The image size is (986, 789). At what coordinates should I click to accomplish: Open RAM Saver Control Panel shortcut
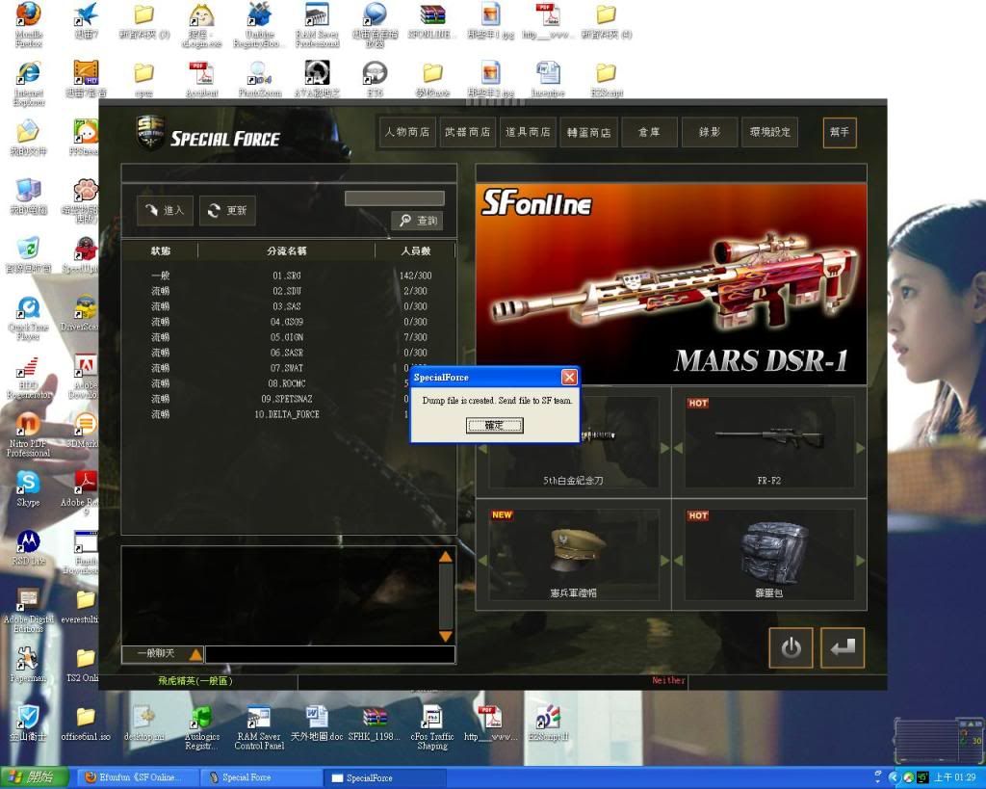click(x=259, y=728)
